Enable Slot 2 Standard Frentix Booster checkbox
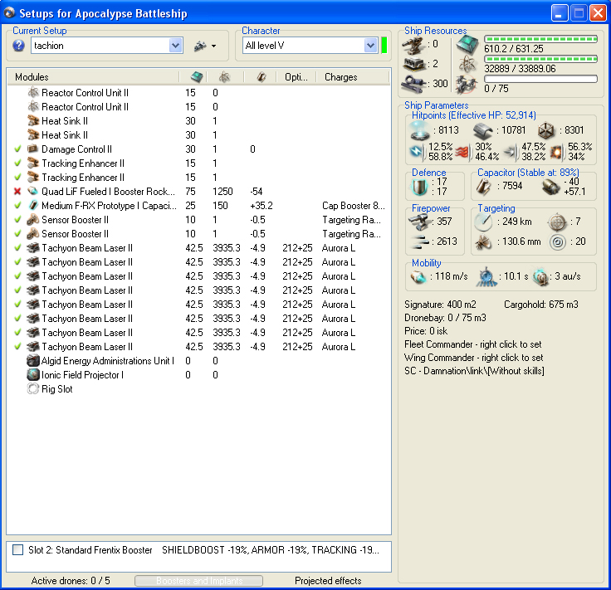This screenshot has width=611, height=590. [17, 550]
